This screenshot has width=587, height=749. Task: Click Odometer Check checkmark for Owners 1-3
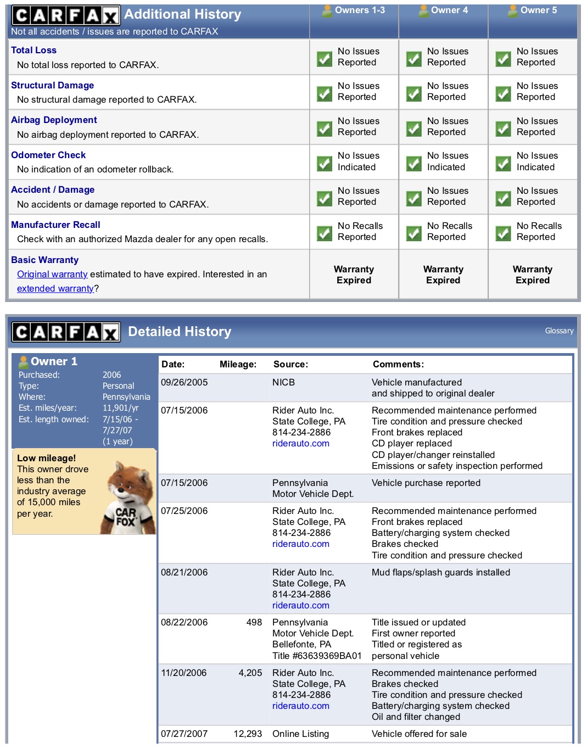[x=325, y=163]
